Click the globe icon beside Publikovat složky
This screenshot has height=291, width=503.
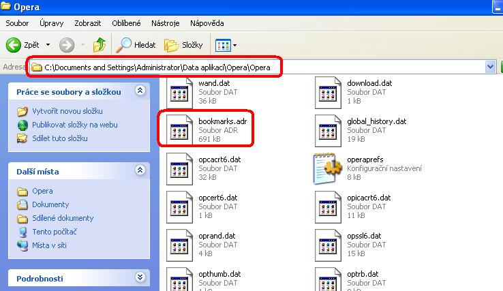click(22, 125)
